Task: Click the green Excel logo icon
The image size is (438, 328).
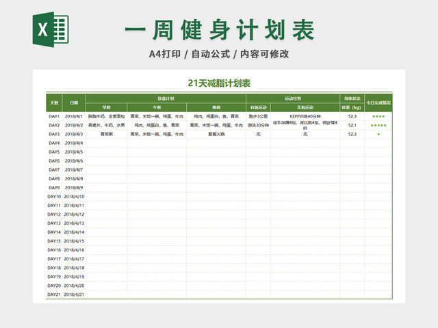Action: tap(51, 29)
